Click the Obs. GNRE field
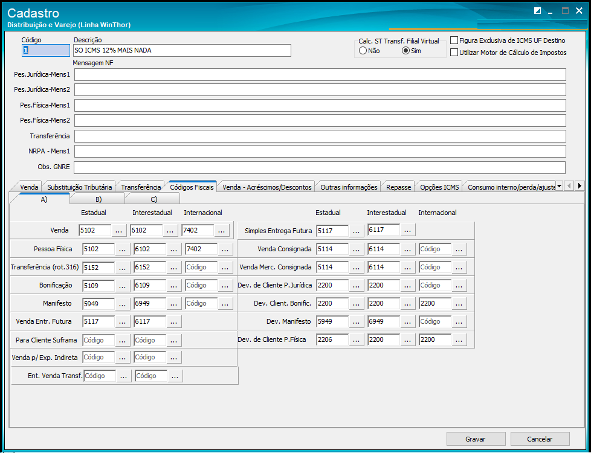The height and width of the screenshot is (453, 591). (x=320, y=167)
